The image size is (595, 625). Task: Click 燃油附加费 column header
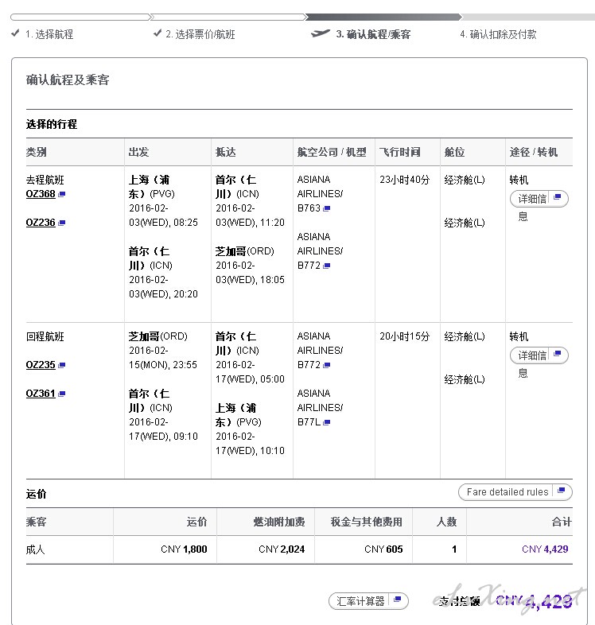279,522
